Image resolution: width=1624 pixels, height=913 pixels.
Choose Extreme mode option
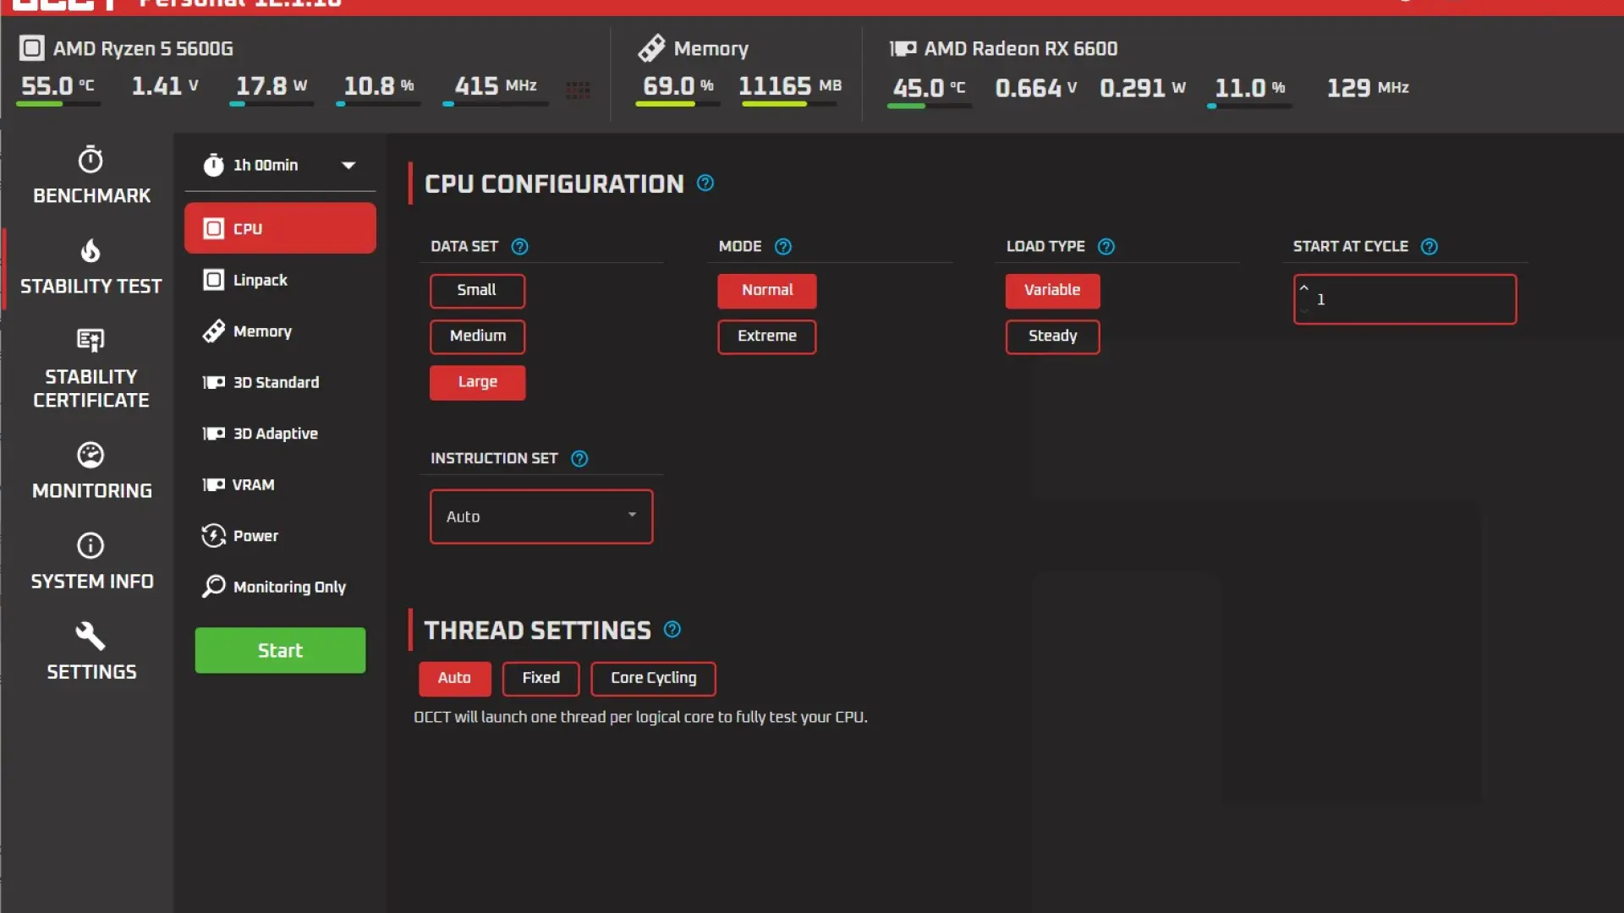point(766,336)
